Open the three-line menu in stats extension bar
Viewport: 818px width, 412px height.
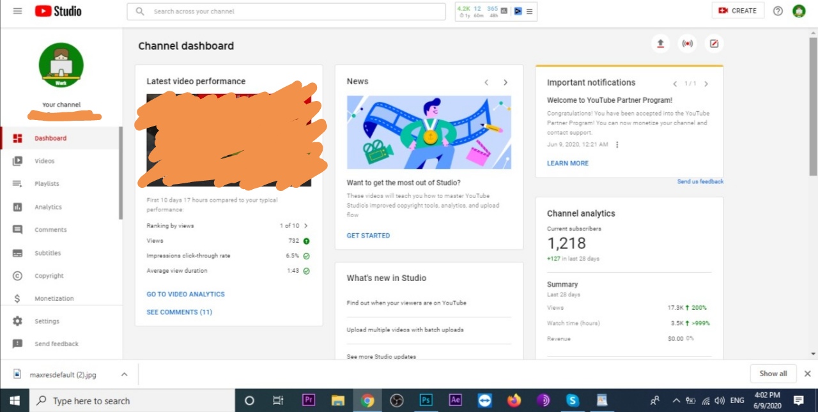pos(530,11)
